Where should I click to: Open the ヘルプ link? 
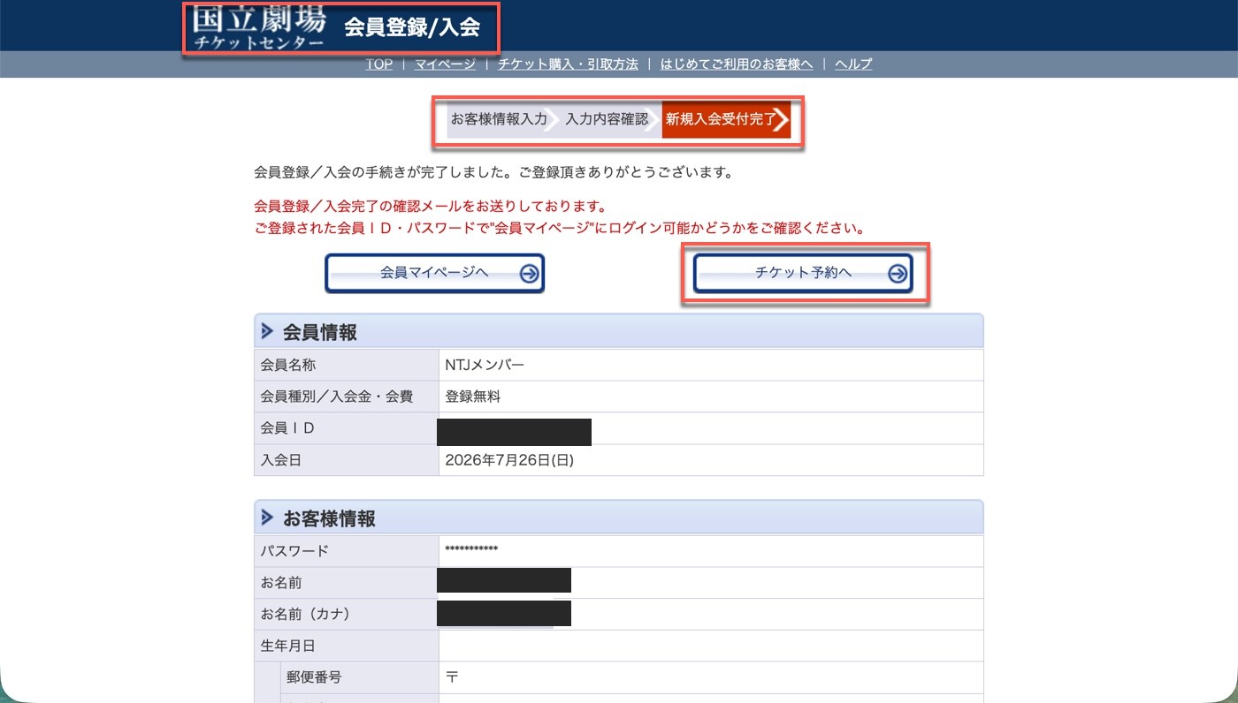(853, 64)
